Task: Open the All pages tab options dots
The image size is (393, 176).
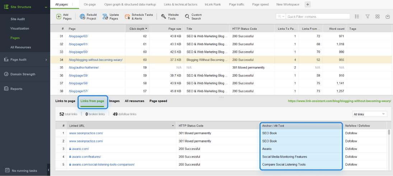Action: (x=72, y=4)
